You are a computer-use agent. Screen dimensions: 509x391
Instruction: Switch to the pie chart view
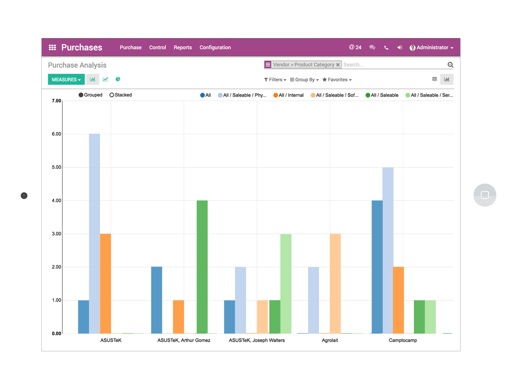click(118, 79)
